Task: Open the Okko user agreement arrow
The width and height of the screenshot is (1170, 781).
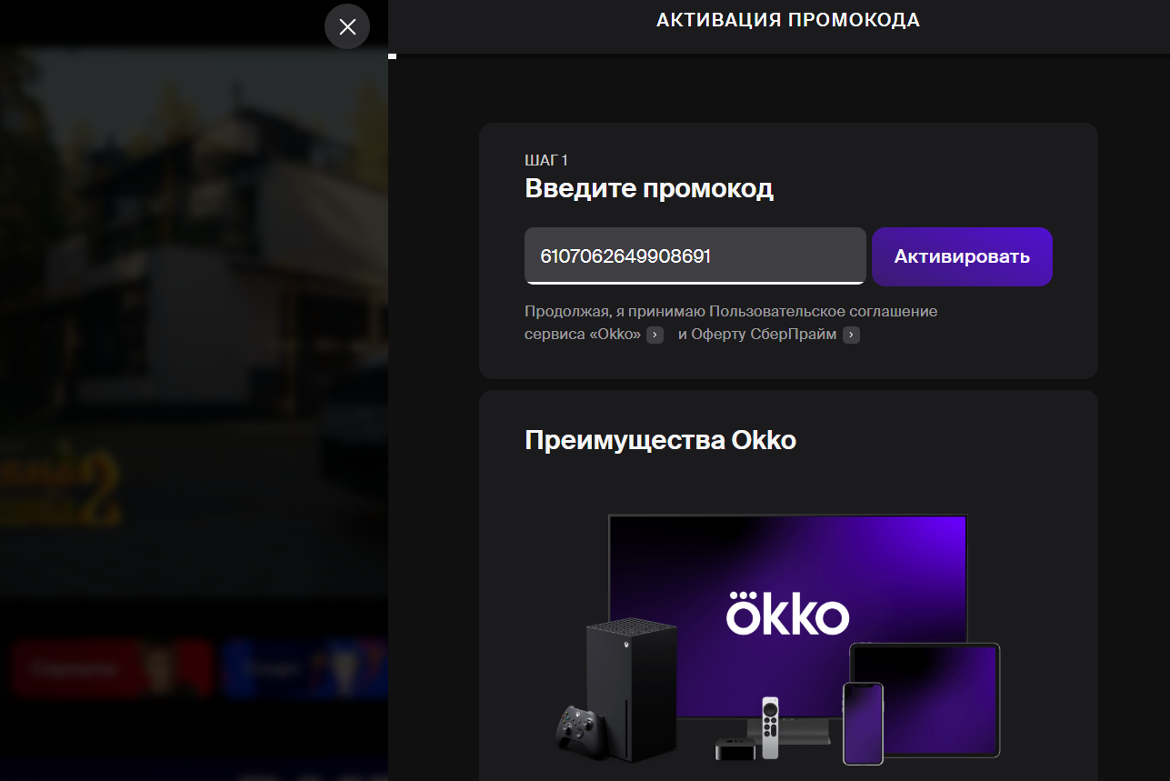Action: point(655,335)
